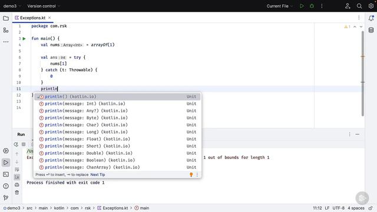Open Search Everywhere magnifier icon
The height and width of the screenshot is (212, 377).
point(359,6)
